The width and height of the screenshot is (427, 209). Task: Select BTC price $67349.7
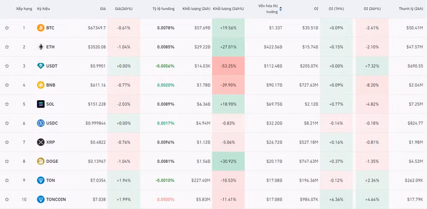pos(96,28)
